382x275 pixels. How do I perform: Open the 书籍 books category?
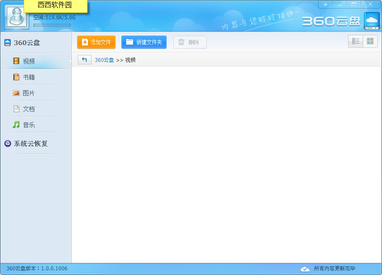click(x=29, y=77)
